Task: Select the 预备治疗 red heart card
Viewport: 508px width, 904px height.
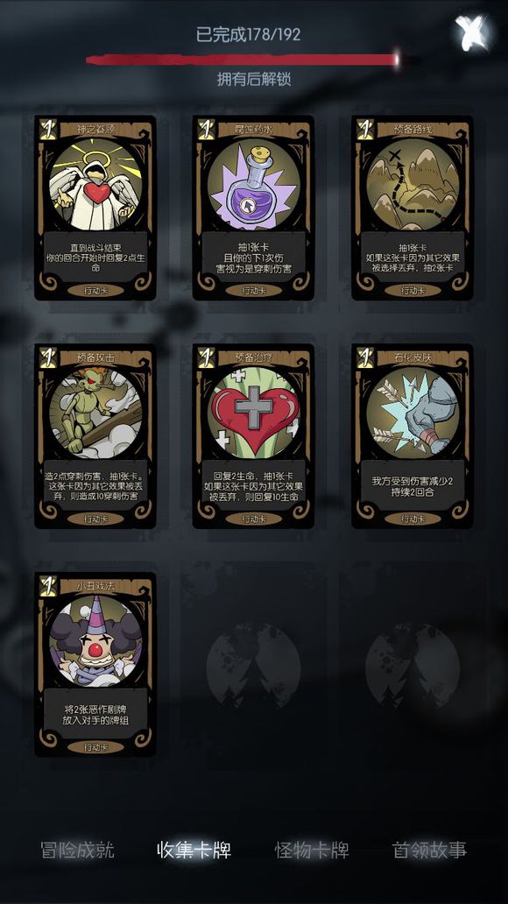Action: pos(254,436)
